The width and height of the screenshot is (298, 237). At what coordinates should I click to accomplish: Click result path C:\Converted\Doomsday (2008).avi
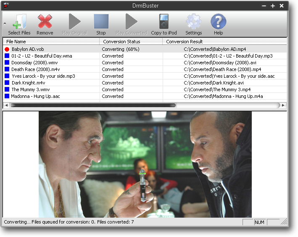(220, 63)
